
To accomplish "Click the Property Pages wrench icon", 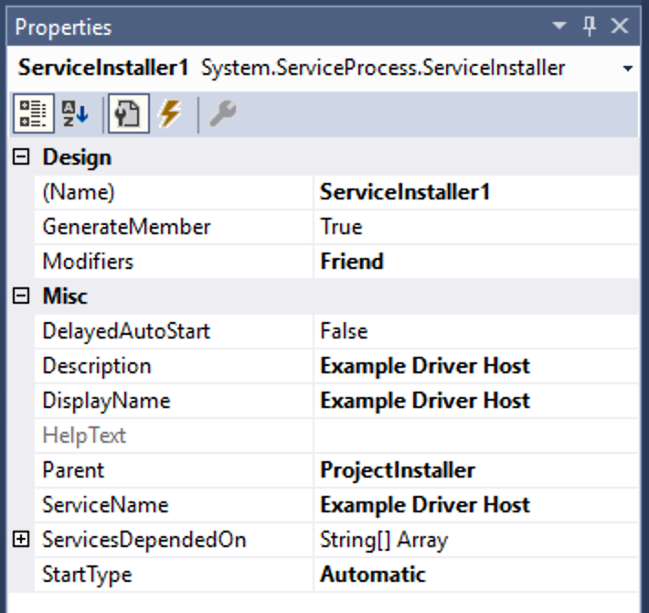I will 222,114.
